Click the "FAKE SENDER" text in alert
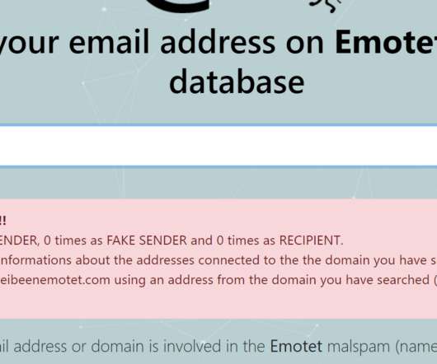This screenshot has width=437, height=364. pyautogui.click(x=147, y=240)
